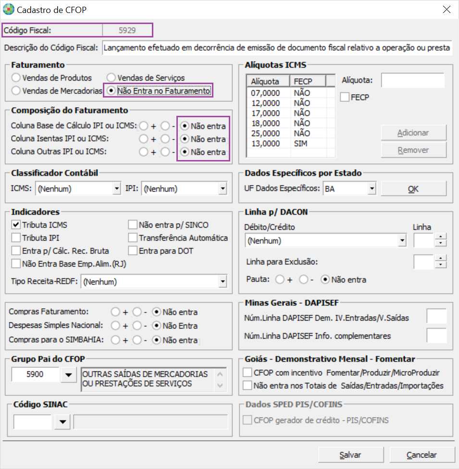This screenshot has height=469, width=459.
Task: Increase the Linha para Exclusão spinner
Action: 440,258
